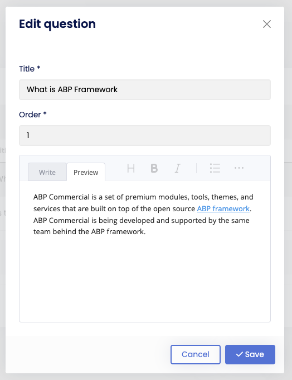This screenshot has height=380, width=292.
Task: Open the more options ellipsis menu
Action: point(239,168)
